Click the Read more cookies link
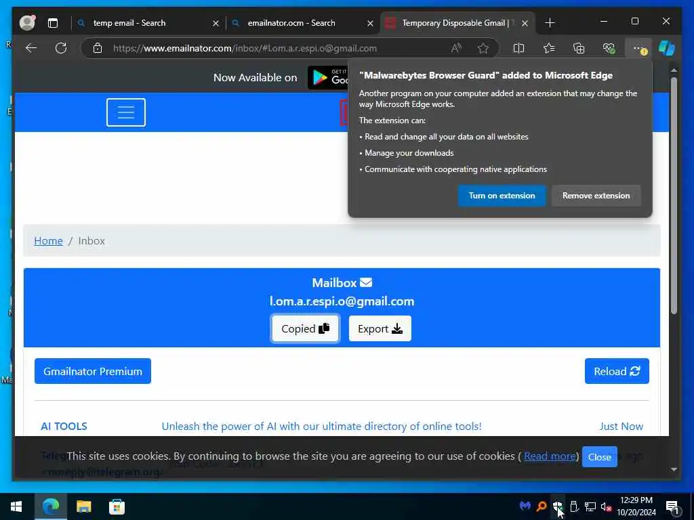This screenshot has height=520, width=694. [x=550, y=456]
